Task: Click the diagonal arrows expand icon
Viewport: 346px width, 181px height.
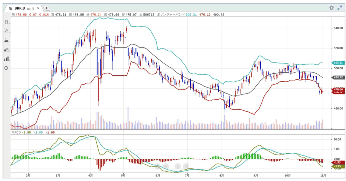Action: pyautogui.click(x=340, y=8)
